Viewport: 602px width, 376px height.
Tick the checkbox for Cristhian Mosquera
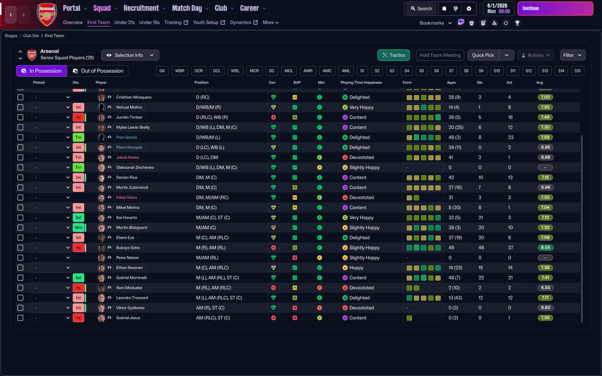(20, 97)
